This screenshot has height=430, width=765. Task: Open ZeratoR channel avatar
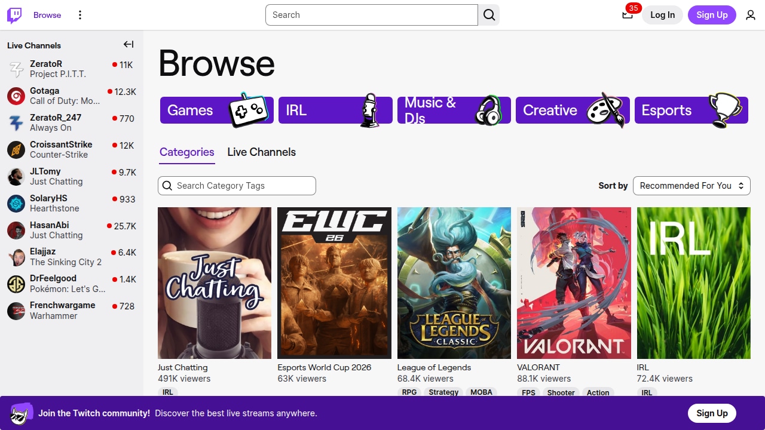point(16,69)
